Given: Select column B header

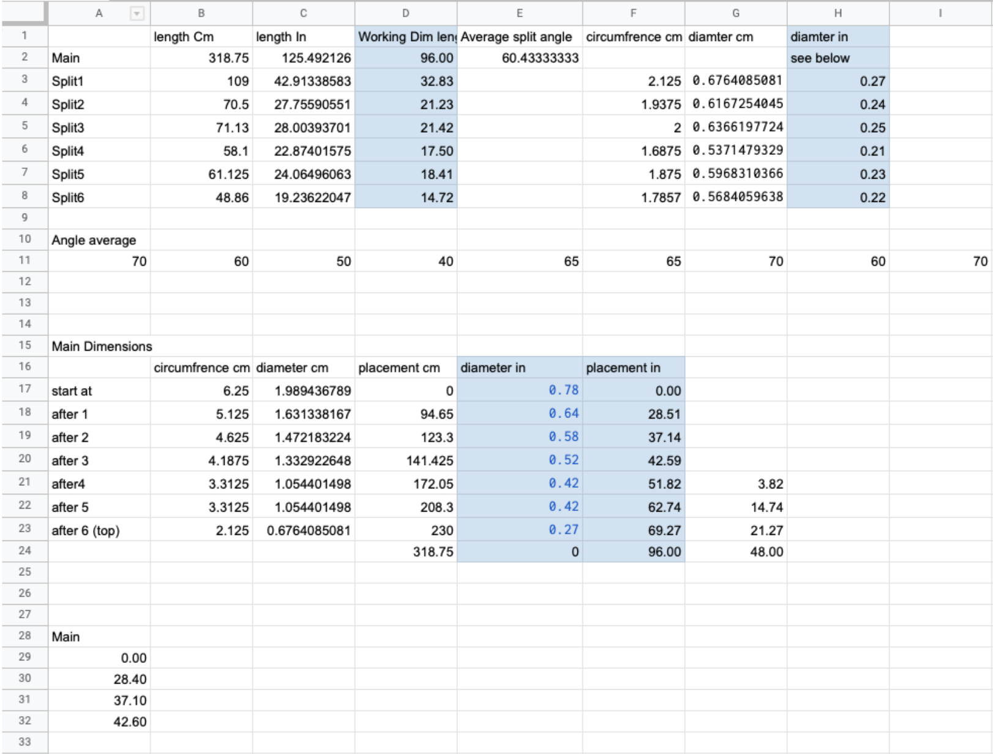Looking at the screenshot, I should pos(201,13).
